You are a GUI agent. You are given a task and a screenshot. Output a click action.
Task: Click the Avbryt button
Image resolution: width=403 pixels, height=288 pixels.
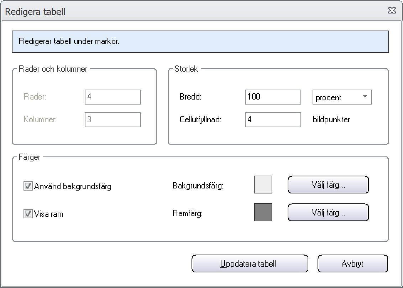(x=352, y=263)
